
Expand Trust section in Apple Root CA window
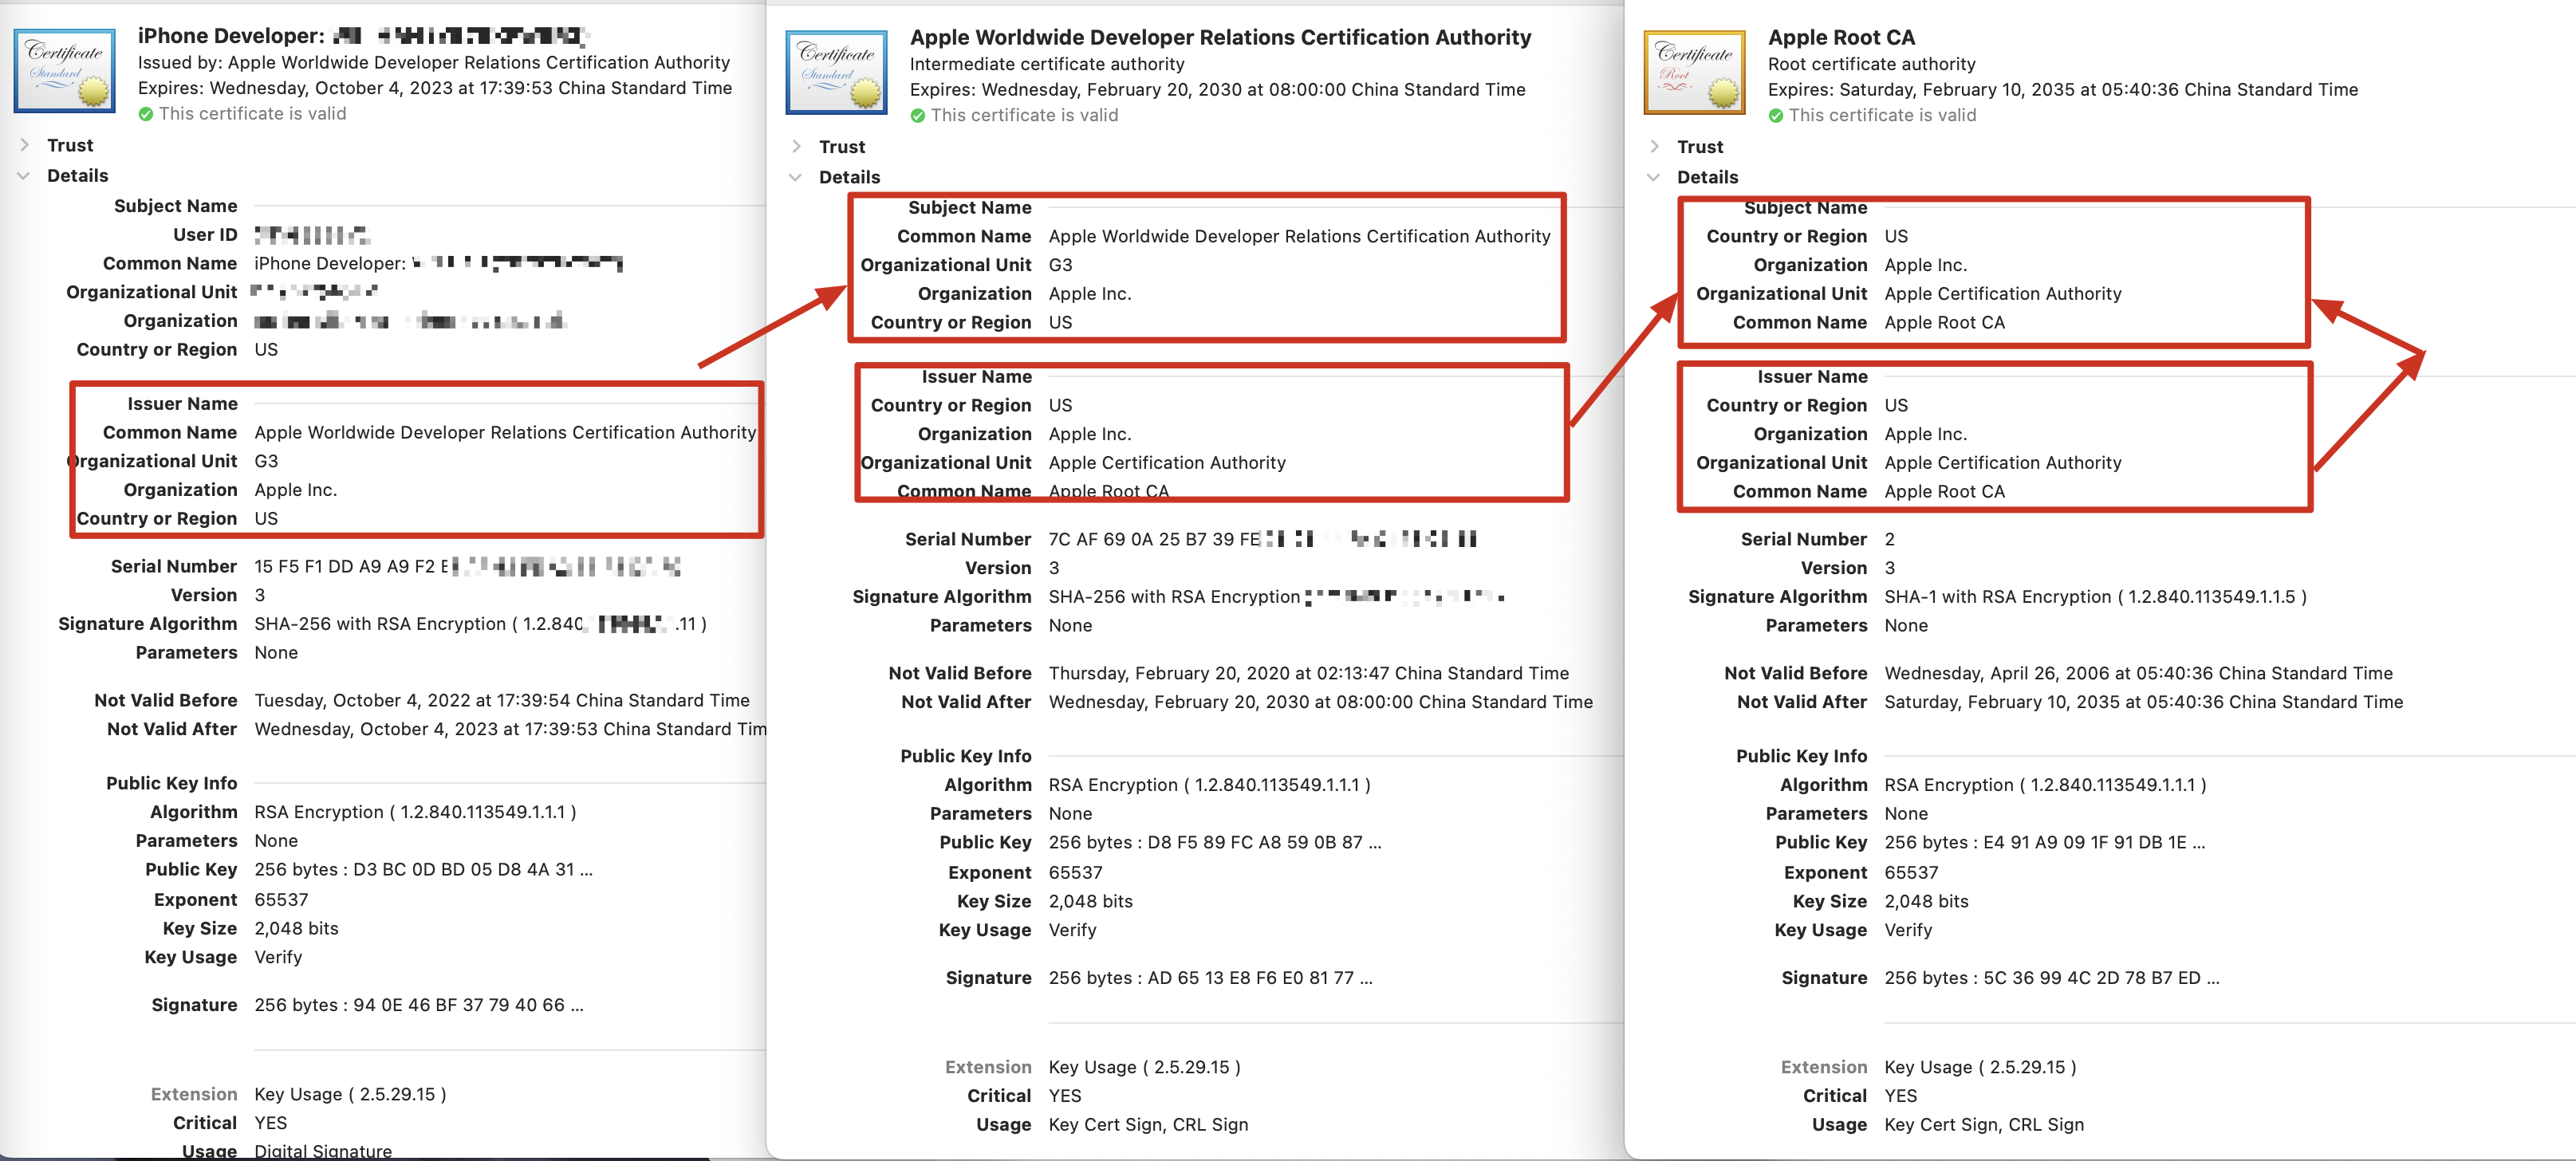click(x=1655, y=146)
